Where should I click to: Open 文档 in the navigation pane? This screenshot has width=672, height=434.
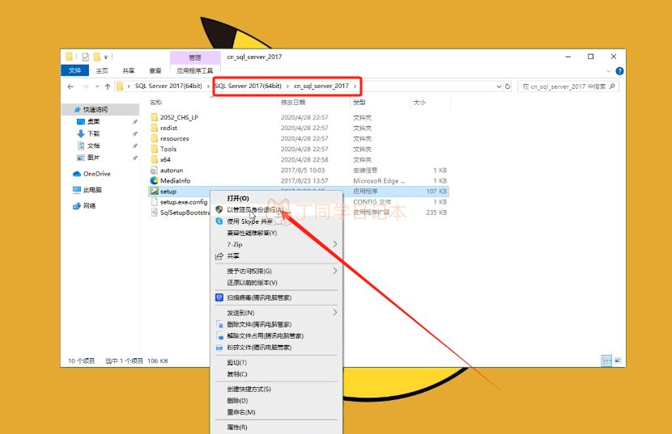coord(93,145)
